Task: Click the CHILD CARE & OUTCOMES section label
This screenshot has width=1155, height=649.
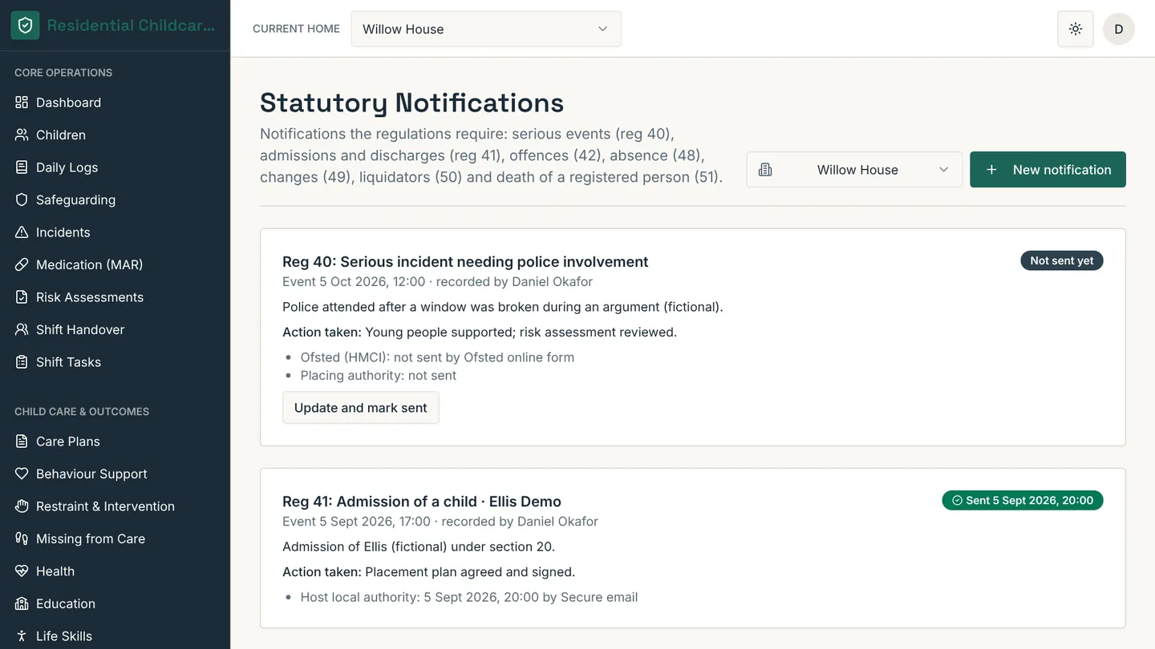Action: click(x=82, y=411)
